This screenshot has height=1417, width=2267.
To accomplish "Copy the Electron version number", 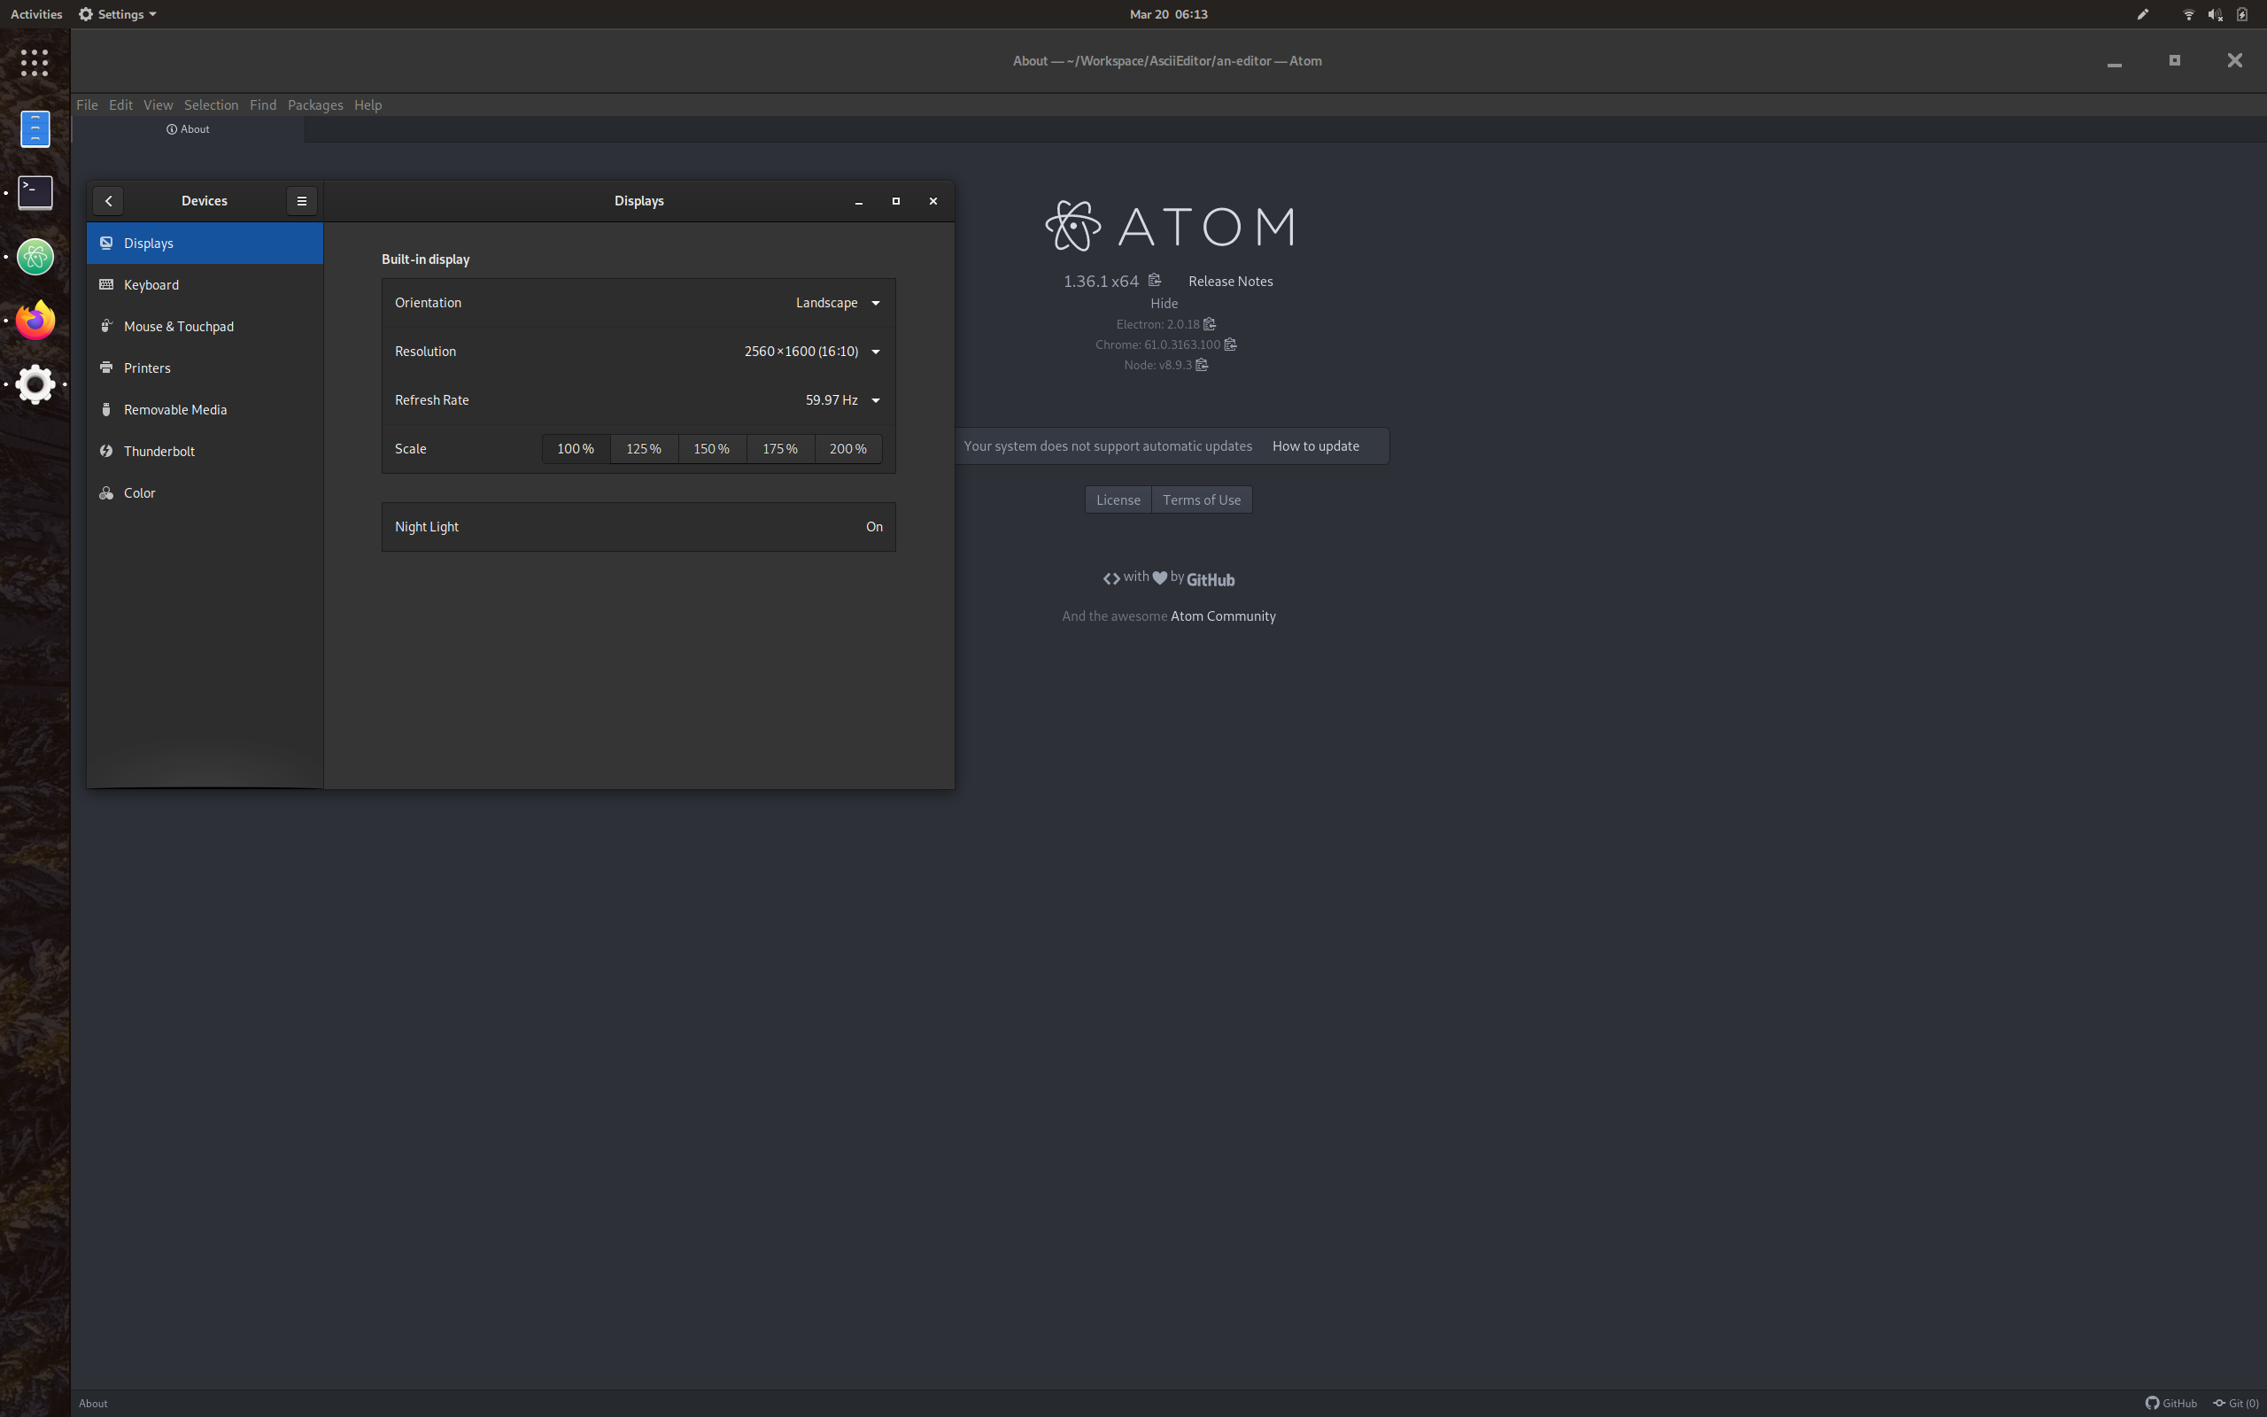I will point(1210,324).
